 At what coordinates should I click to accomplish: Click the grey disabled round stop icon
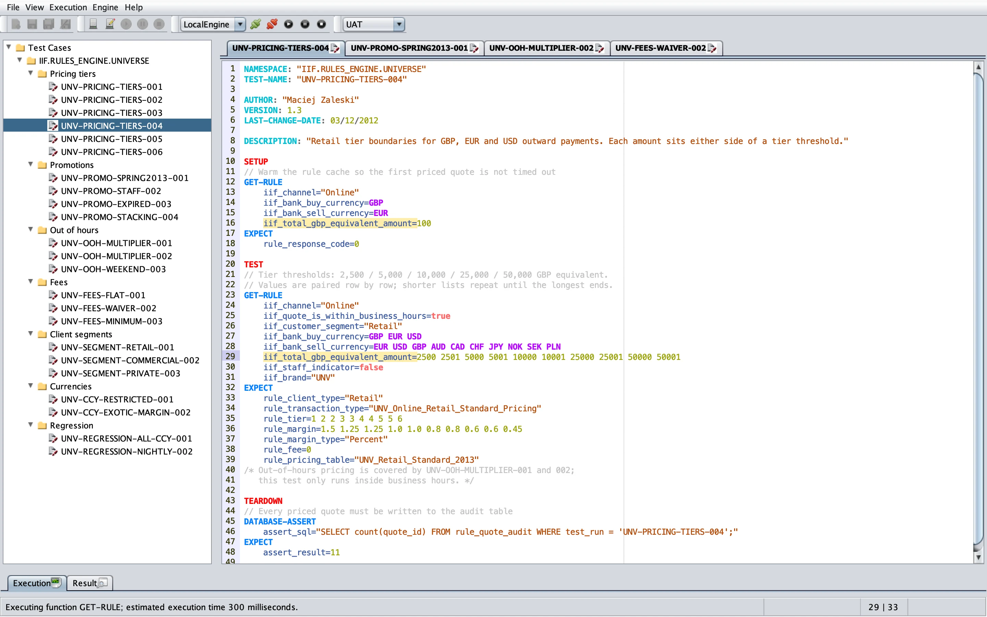[159, 24]
